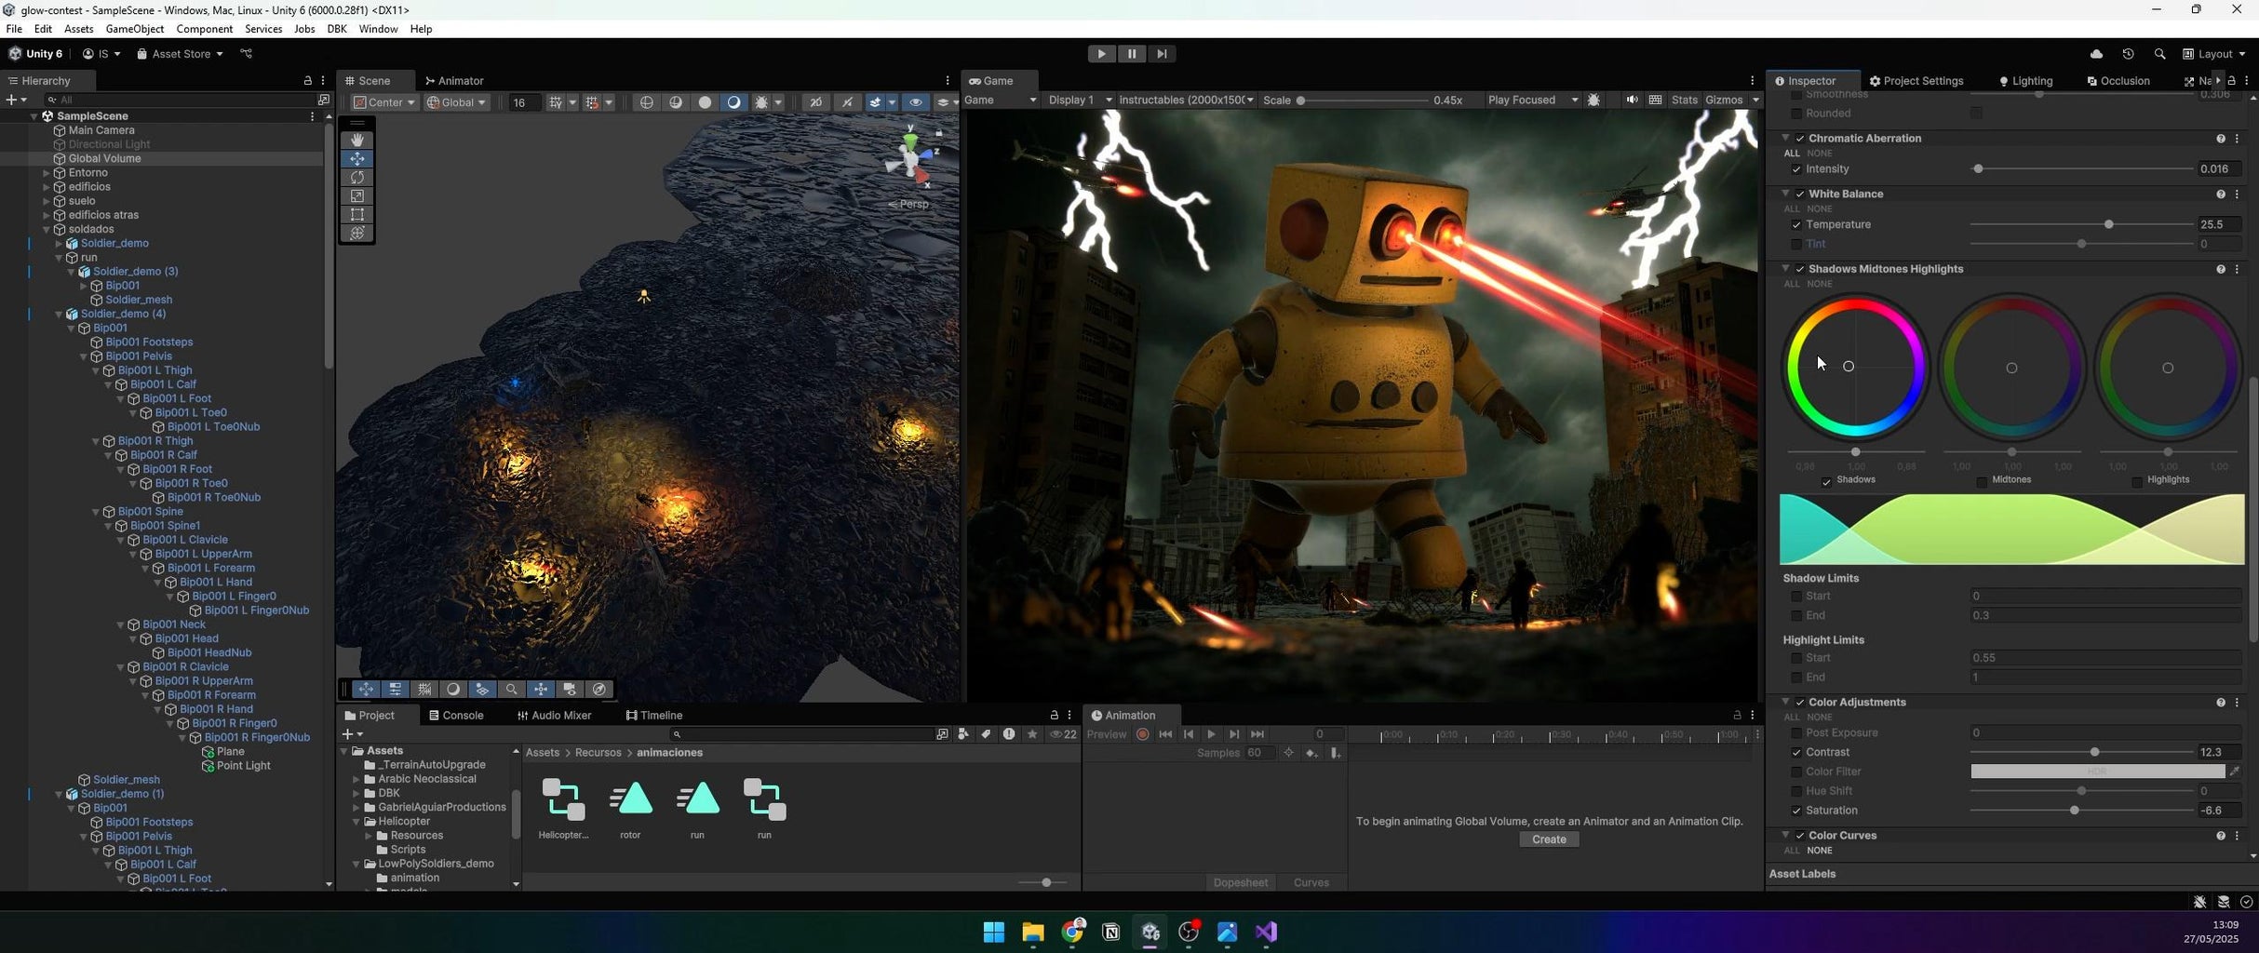Image resolution: width=2259 pixels, height=953 pixels.
Task: Open Unity cloud services icon
Action: (2095, 54)
